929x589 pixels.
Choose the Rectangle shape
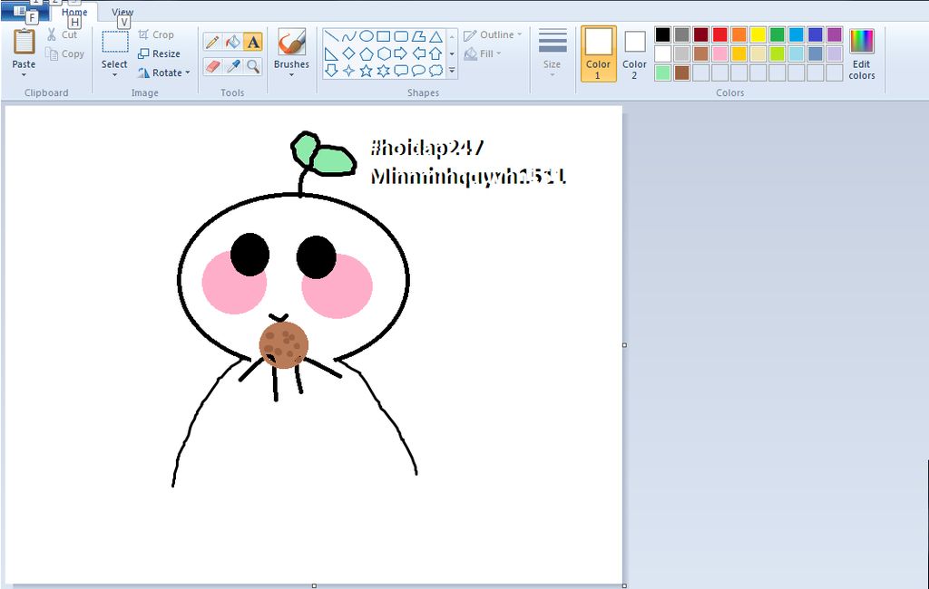click(x=384, y=37)
